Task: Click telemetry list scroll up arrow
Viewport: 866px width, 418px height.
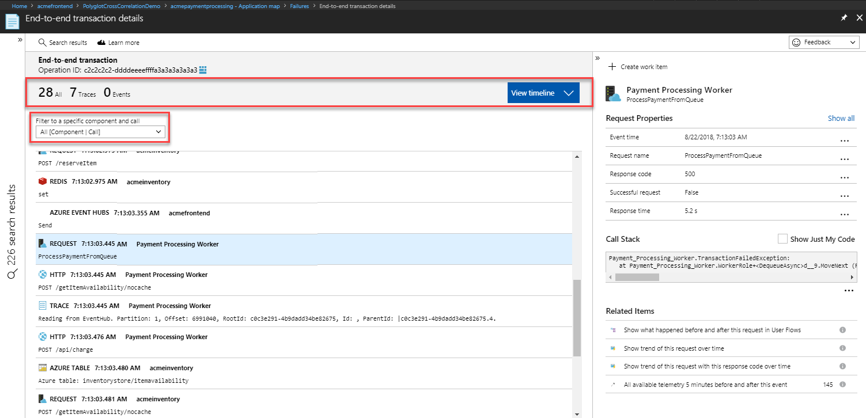Action: tap(577, 157)
